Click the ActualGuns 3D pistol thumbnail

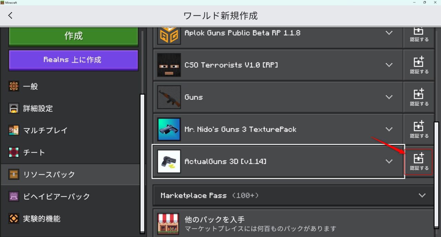tap(169, 161)
